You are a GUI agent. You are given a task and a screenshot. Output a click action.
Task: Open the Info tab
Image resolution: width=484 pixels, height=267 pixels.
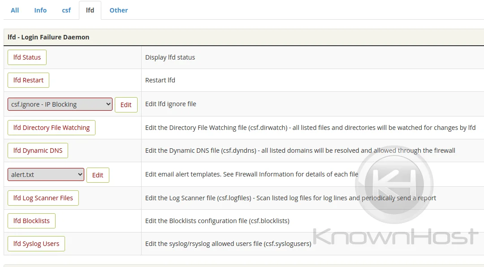40,10
